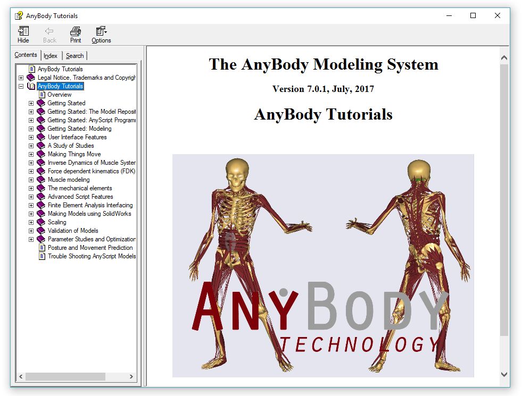Screen dimensions: 522x396
Task: Click the page scroll-down arrow
Action: (x=504, y=374)
